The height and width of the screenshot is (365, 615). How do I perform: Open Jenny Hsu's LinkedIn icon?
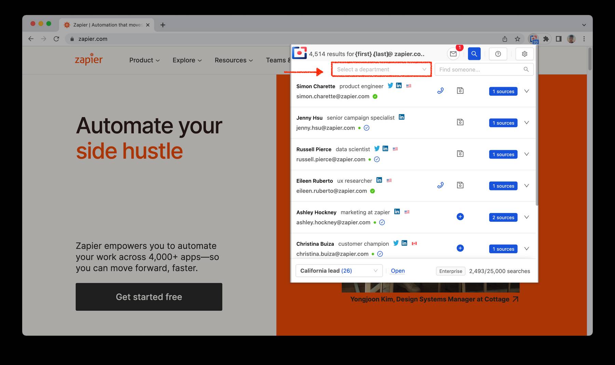tap(401, 117)
